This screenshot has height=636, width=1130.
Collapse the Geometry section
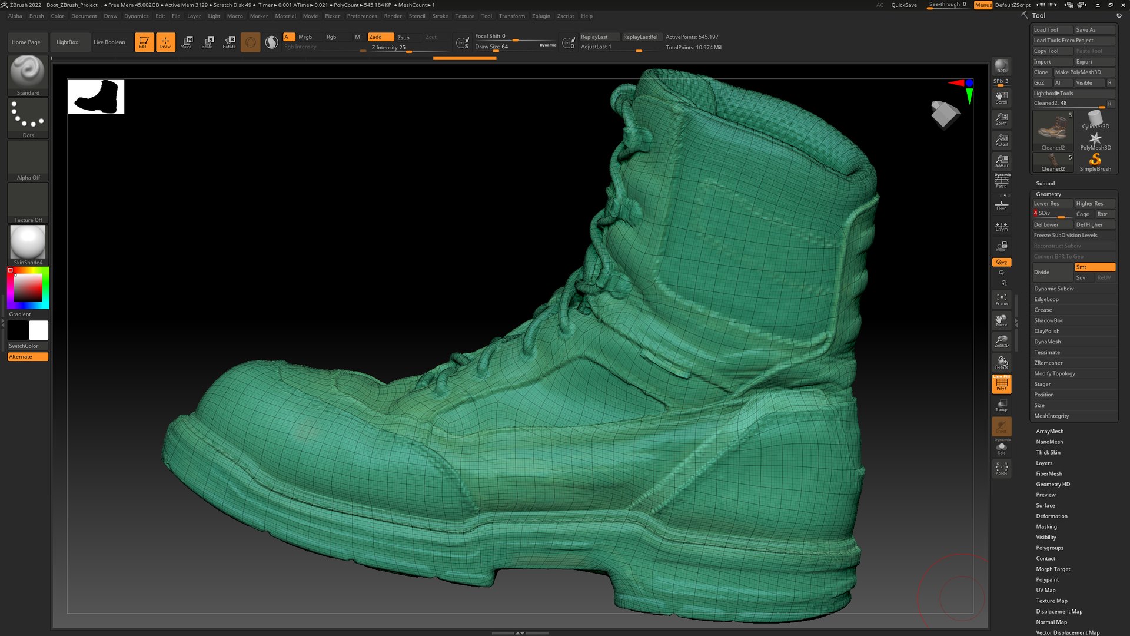tap(1048, 194)
